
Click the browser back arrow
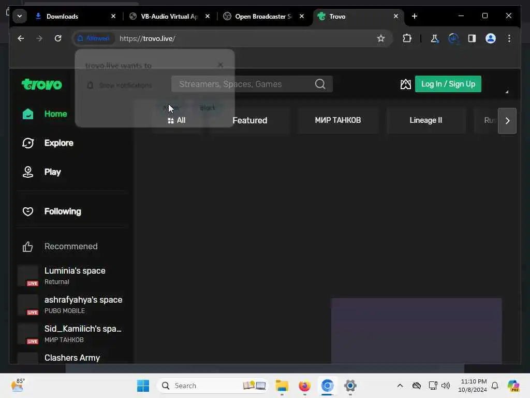coord(21,38)
